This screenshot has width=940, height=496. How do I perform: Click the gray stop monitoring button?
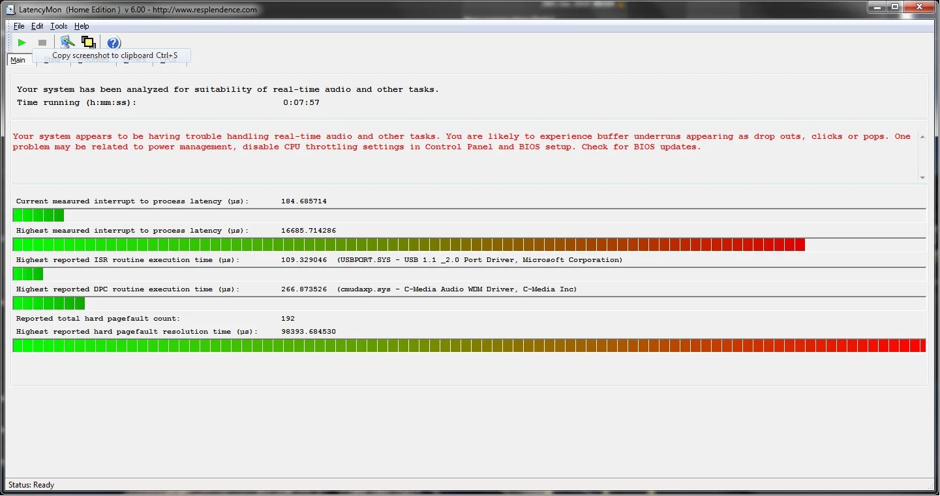tap(42, 42)
